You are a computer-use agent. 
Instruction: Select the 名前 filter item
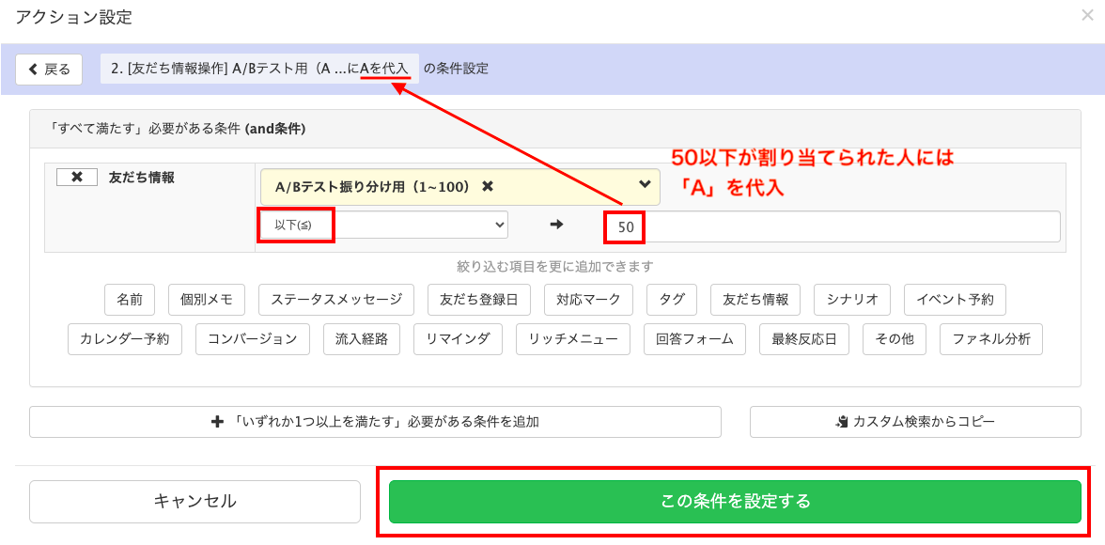[x=130, y=300]
